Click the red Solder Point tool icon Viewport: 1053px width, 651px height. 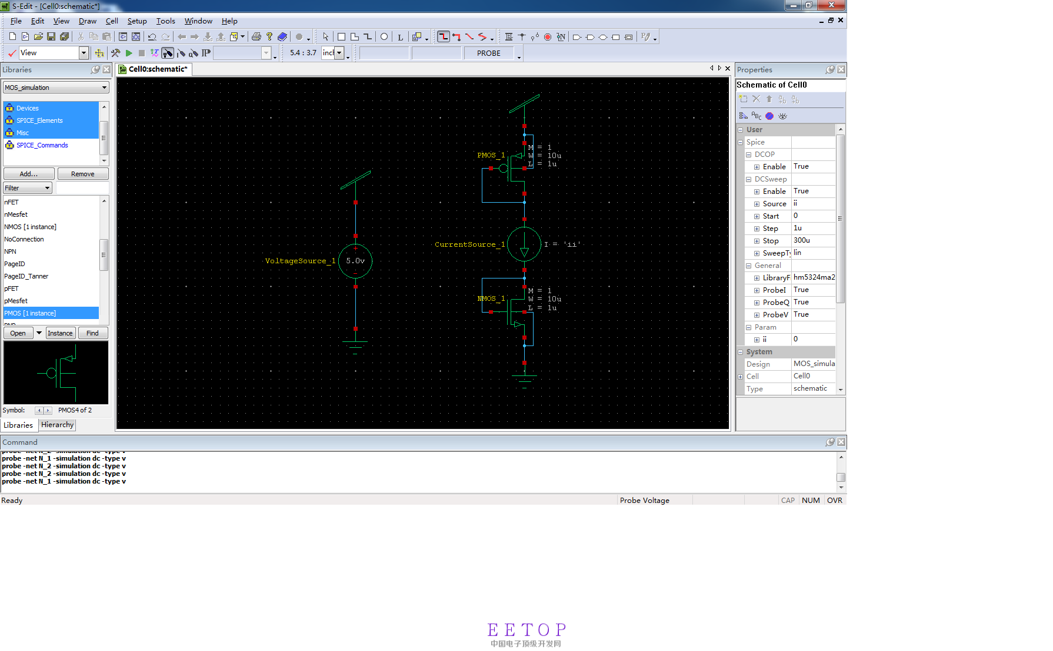[548, 37]
